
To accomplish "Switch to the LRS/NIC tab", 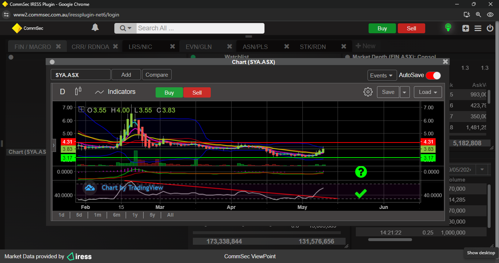I will 140,47.
